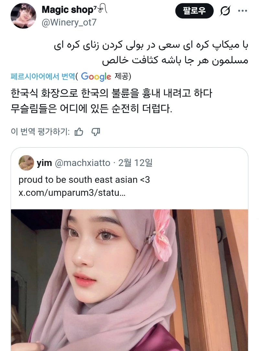
Task: Open Magic shop profile avatar
Action: [23, 16]
